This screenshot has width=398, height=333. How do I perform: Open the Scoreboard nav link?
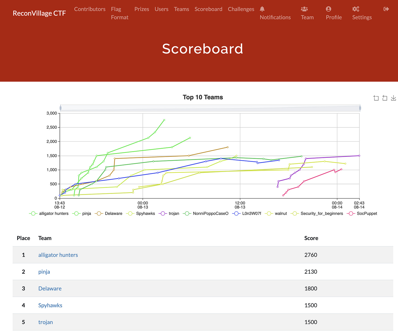208,9
